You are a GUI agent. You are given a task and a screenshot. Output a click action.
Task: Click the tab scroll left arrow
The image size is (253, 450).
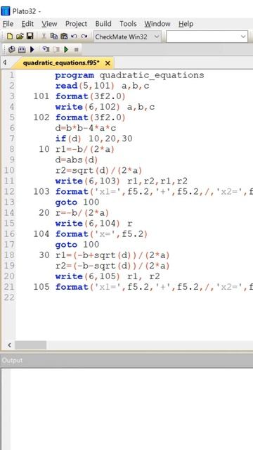(x=5, y=63)
